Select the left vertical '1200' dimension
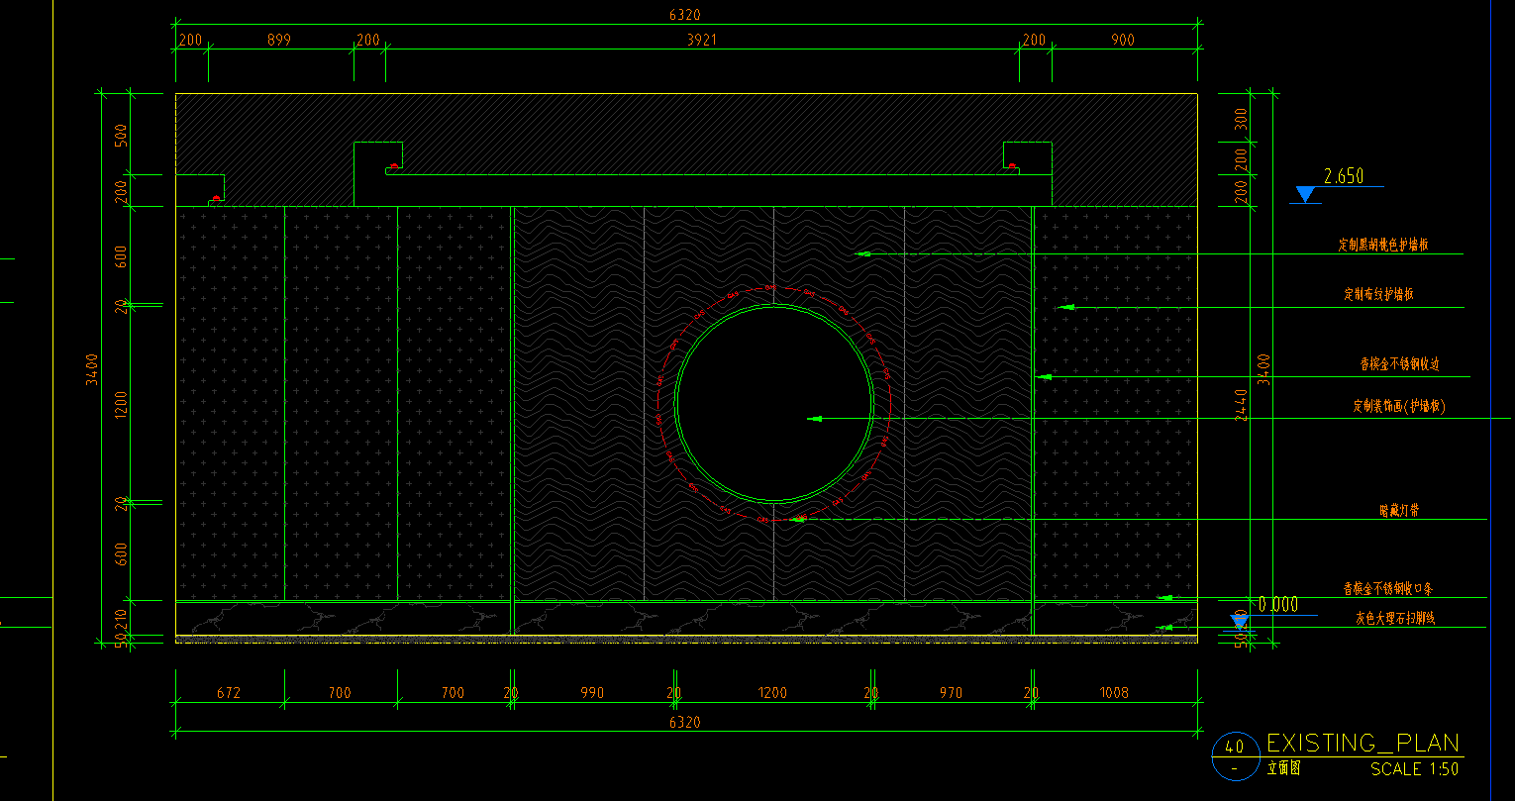 coord(121,404)
